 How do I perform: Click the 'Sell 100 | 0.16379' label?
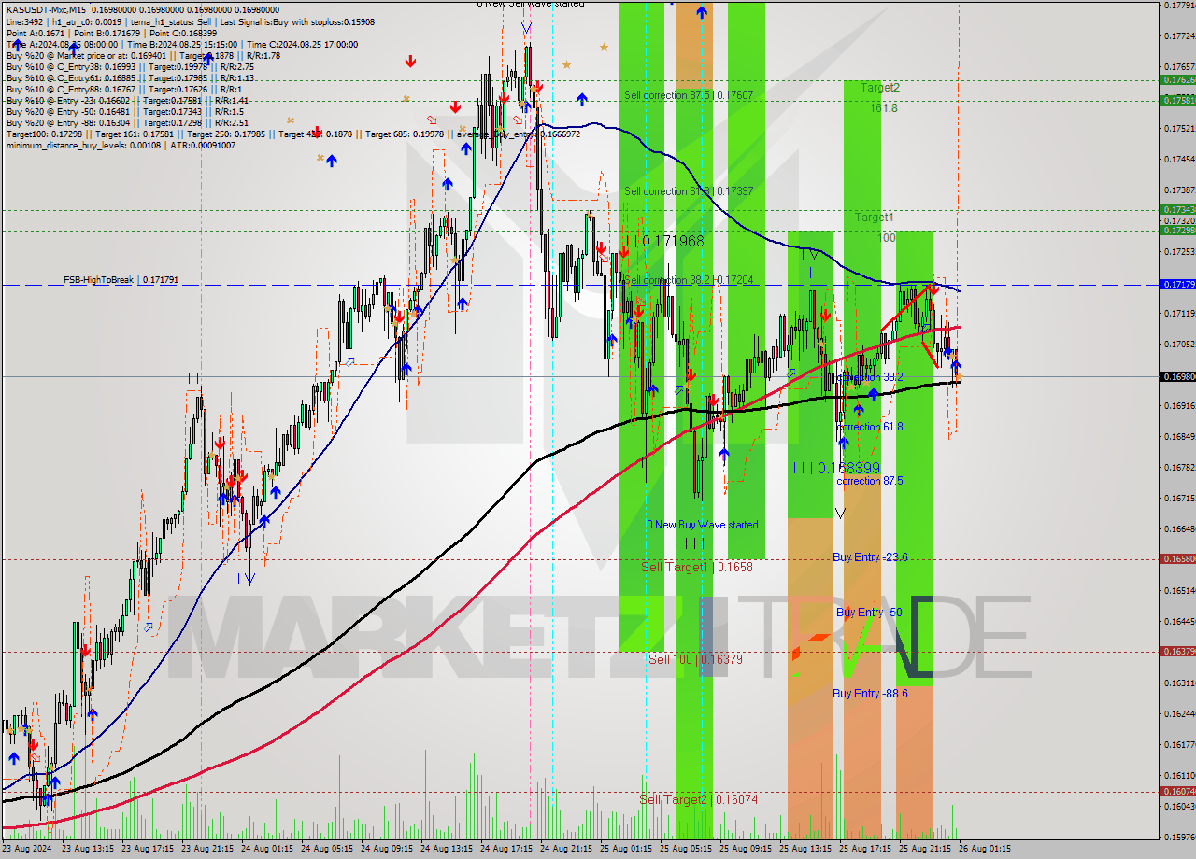(x=695, y=659)
